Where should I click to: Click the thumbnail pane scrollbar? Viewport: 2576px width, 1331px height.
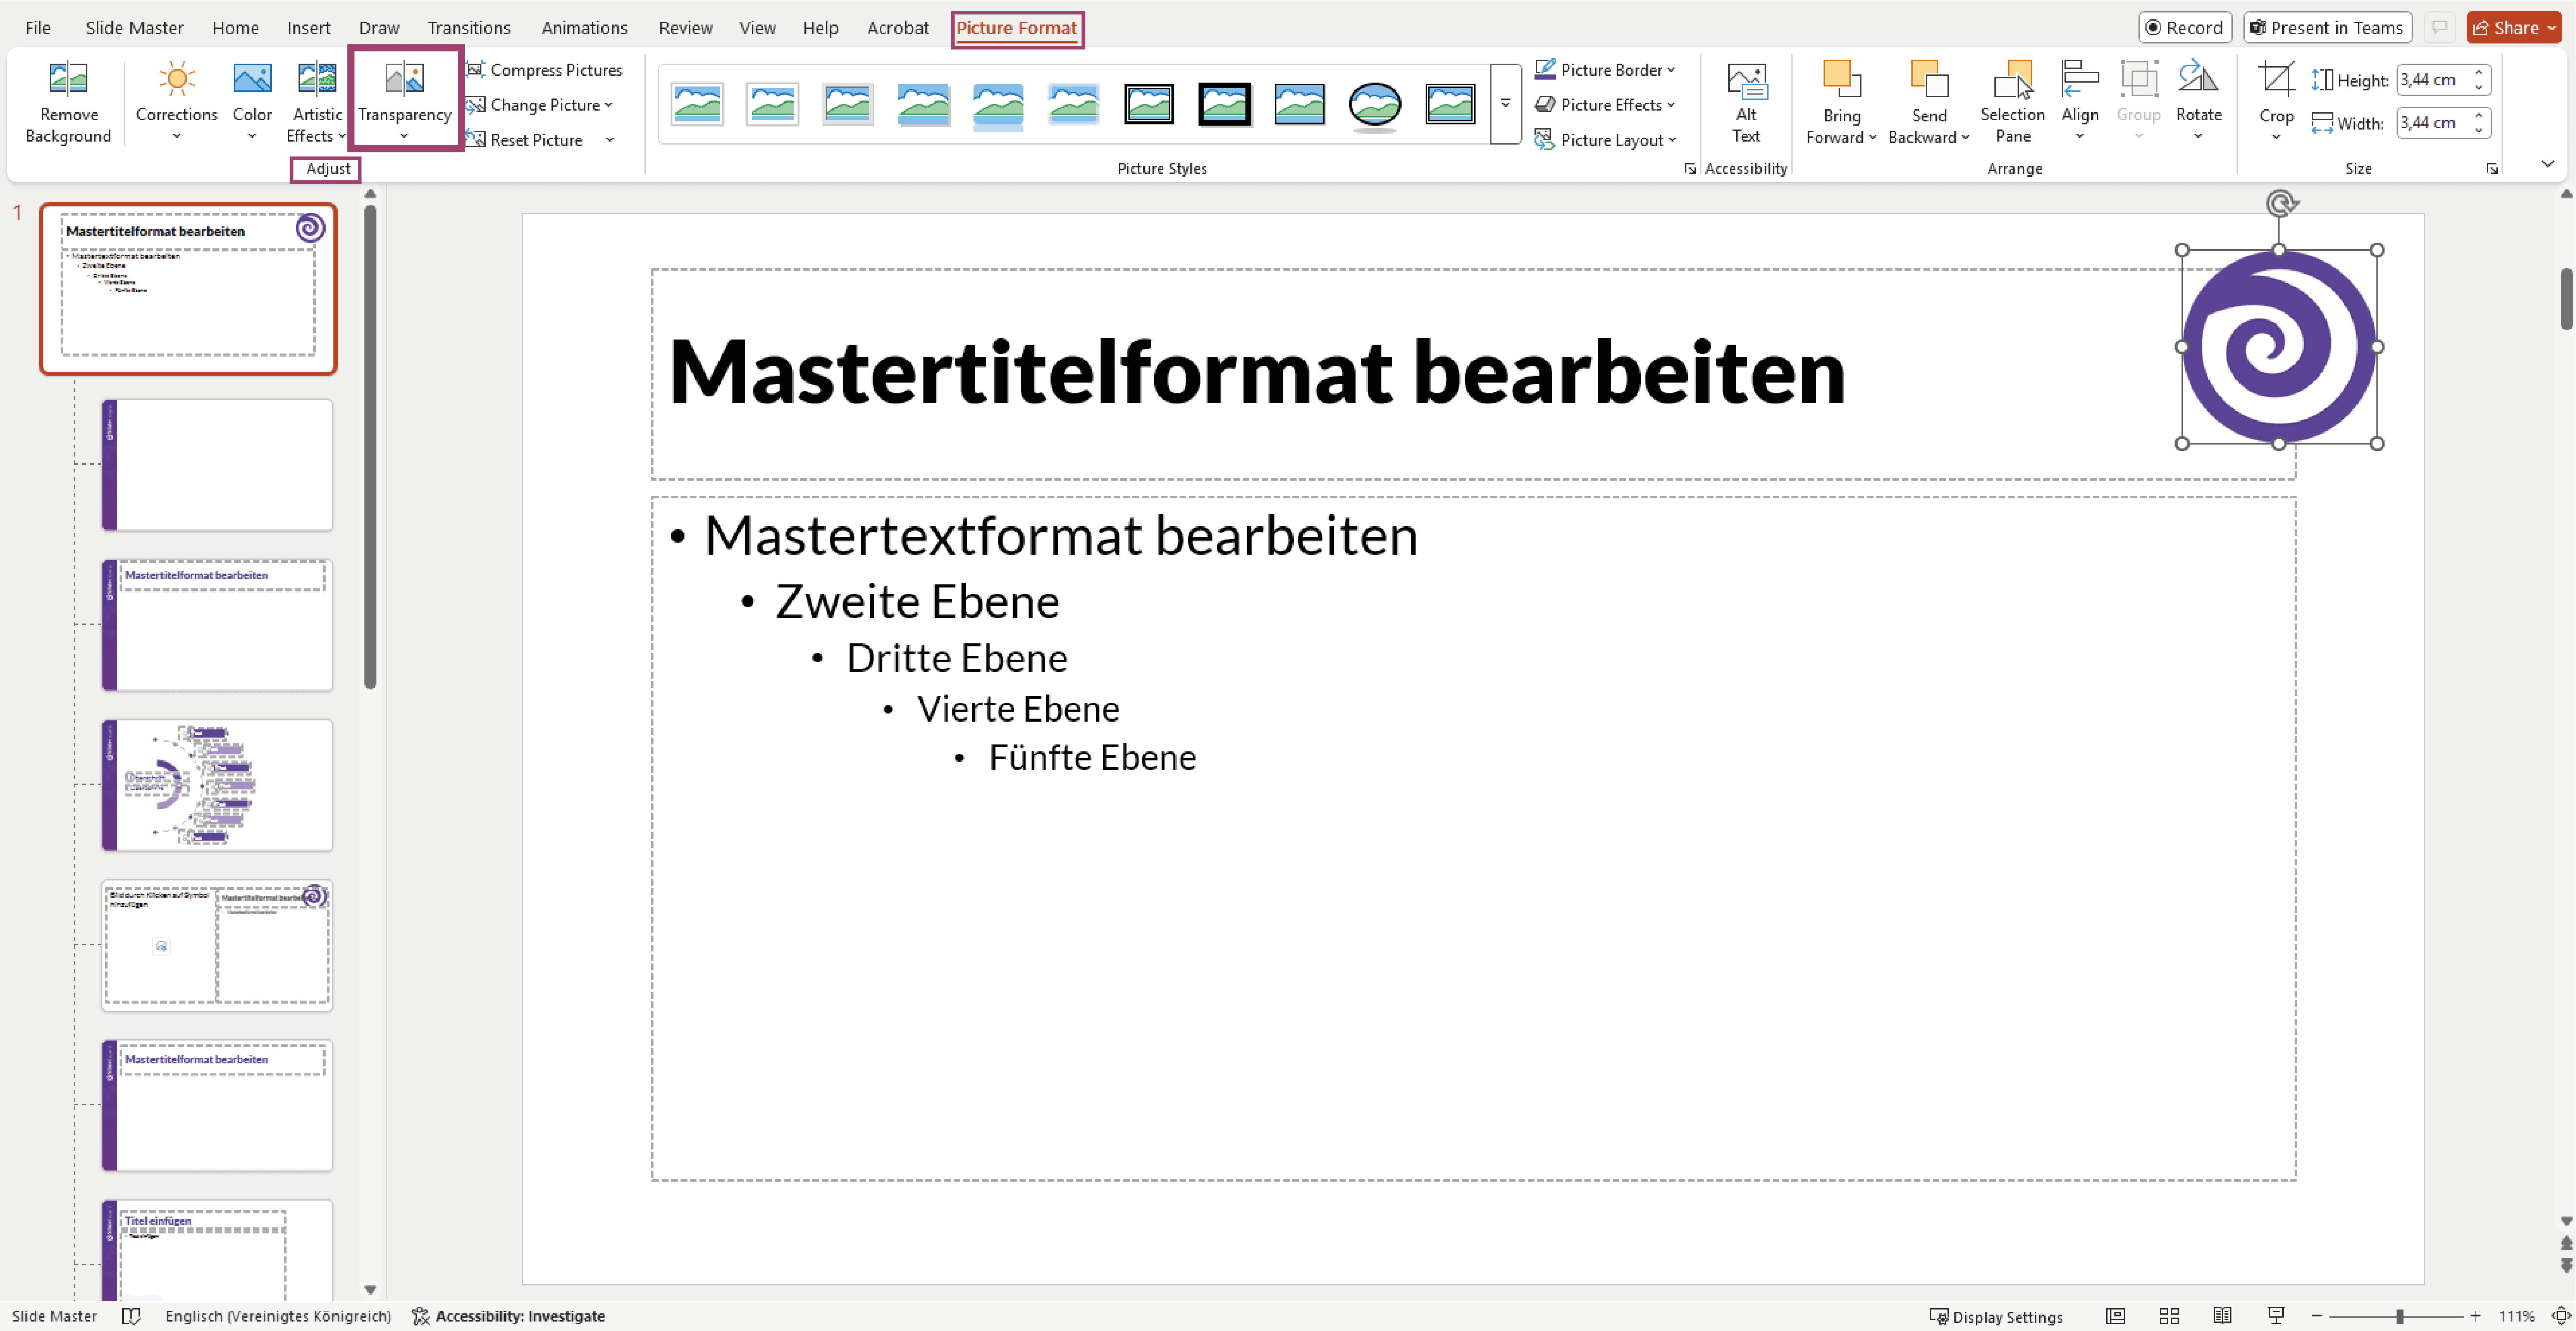click(x=370, y=447)
